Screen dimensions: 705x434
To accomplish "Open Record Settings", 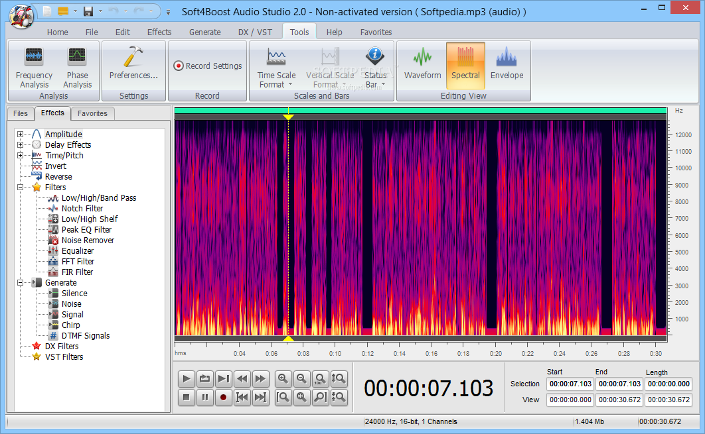I will [x=208, y=66].
